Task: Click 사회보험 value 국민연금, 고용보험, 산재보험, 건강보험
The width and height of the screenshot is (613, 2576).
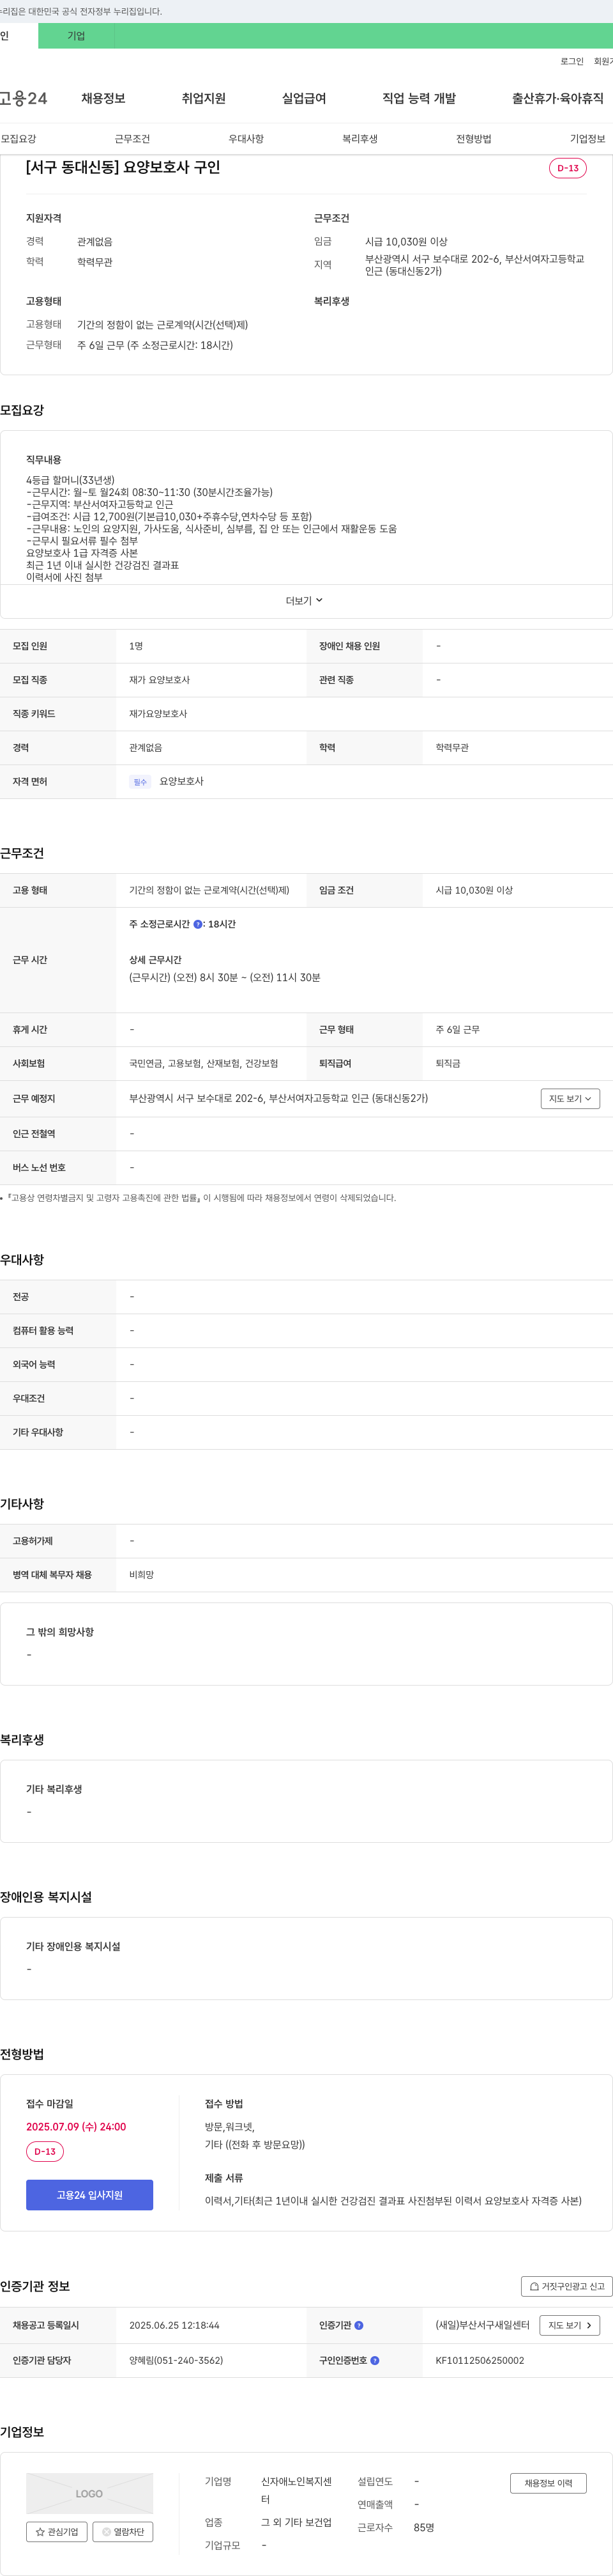Action: tap(204, 1063)
